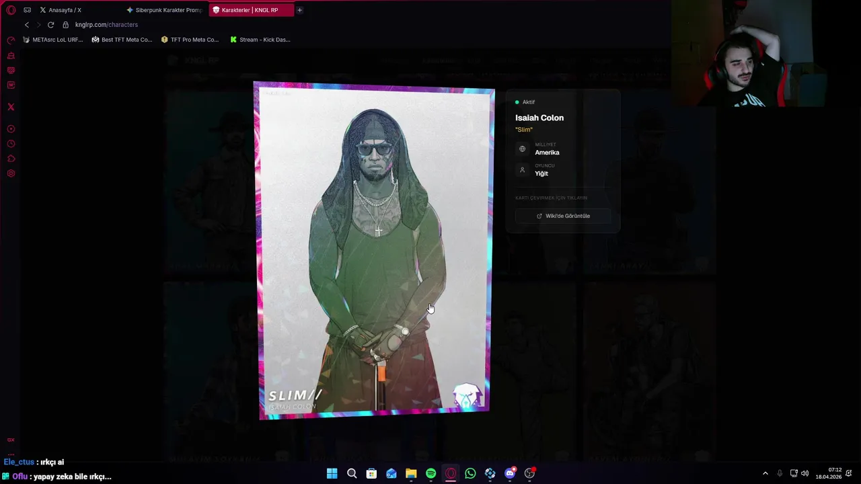Screen dimensions: 861x484
Task: Click the person icon beside Oyuncu
Action: point(522,170)
